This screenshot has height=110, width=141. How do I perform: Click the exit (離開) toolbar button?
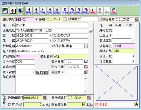pyautogui.click(x=93, y=11)
